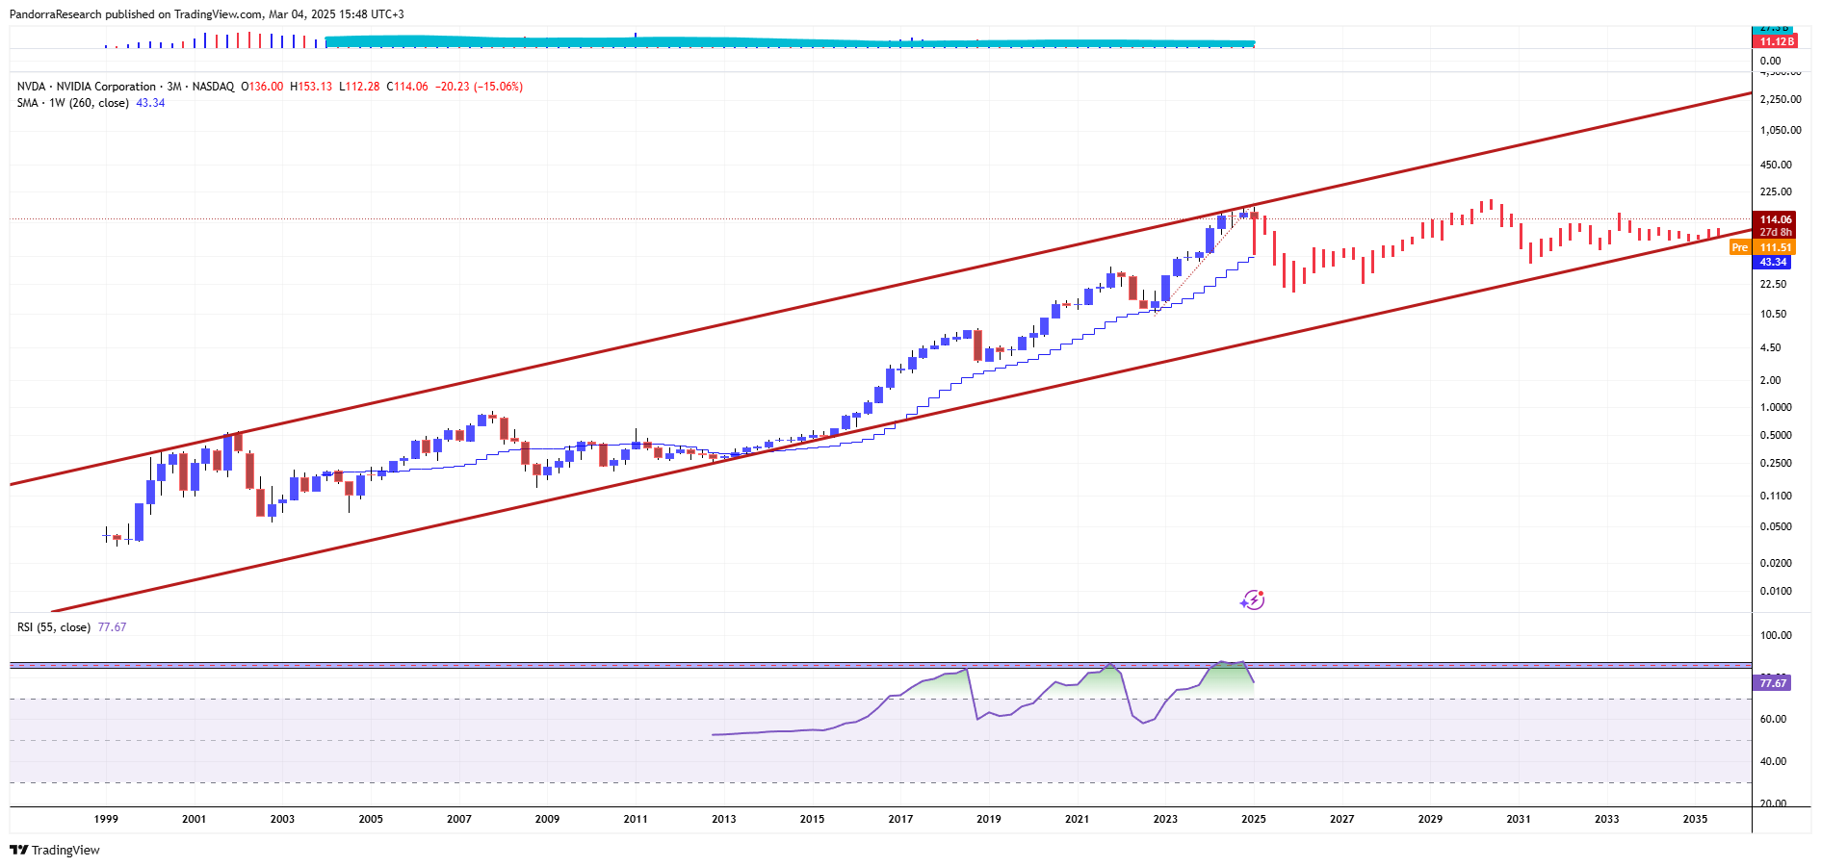Image resolution: width=1821 pixels, height=867 pixels.
Task: Click the purple 77.67 RSI axis label
Action: (x=1773, y=683)
